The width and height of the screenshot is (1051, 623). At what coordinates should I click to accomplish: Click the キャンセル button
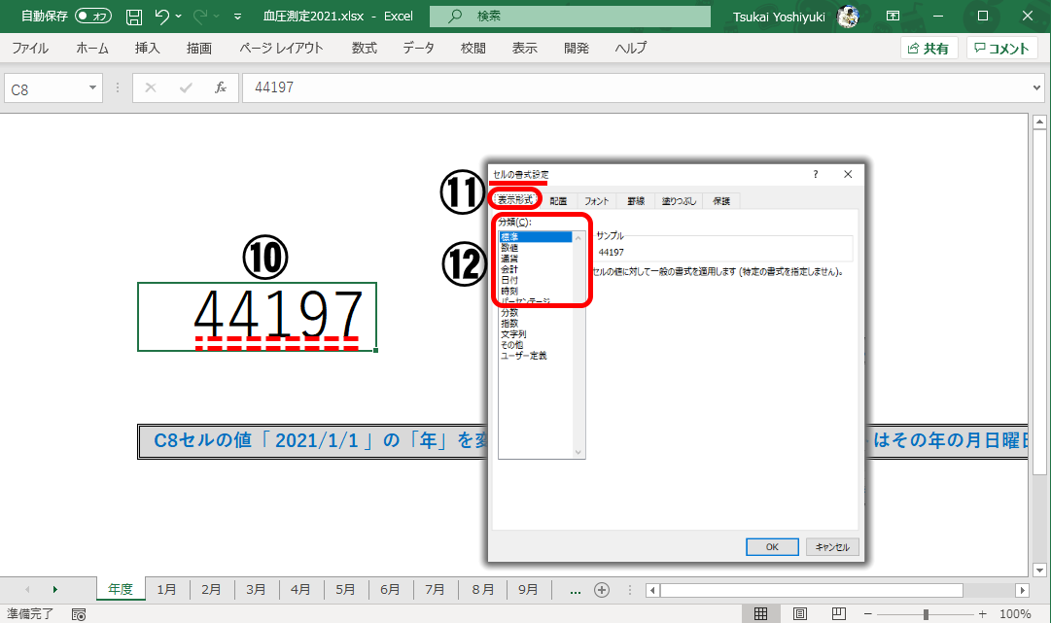832,546
